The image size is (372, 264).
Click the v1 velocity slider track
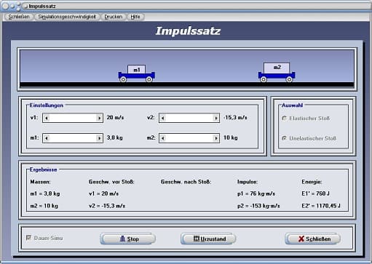point(73,118)
